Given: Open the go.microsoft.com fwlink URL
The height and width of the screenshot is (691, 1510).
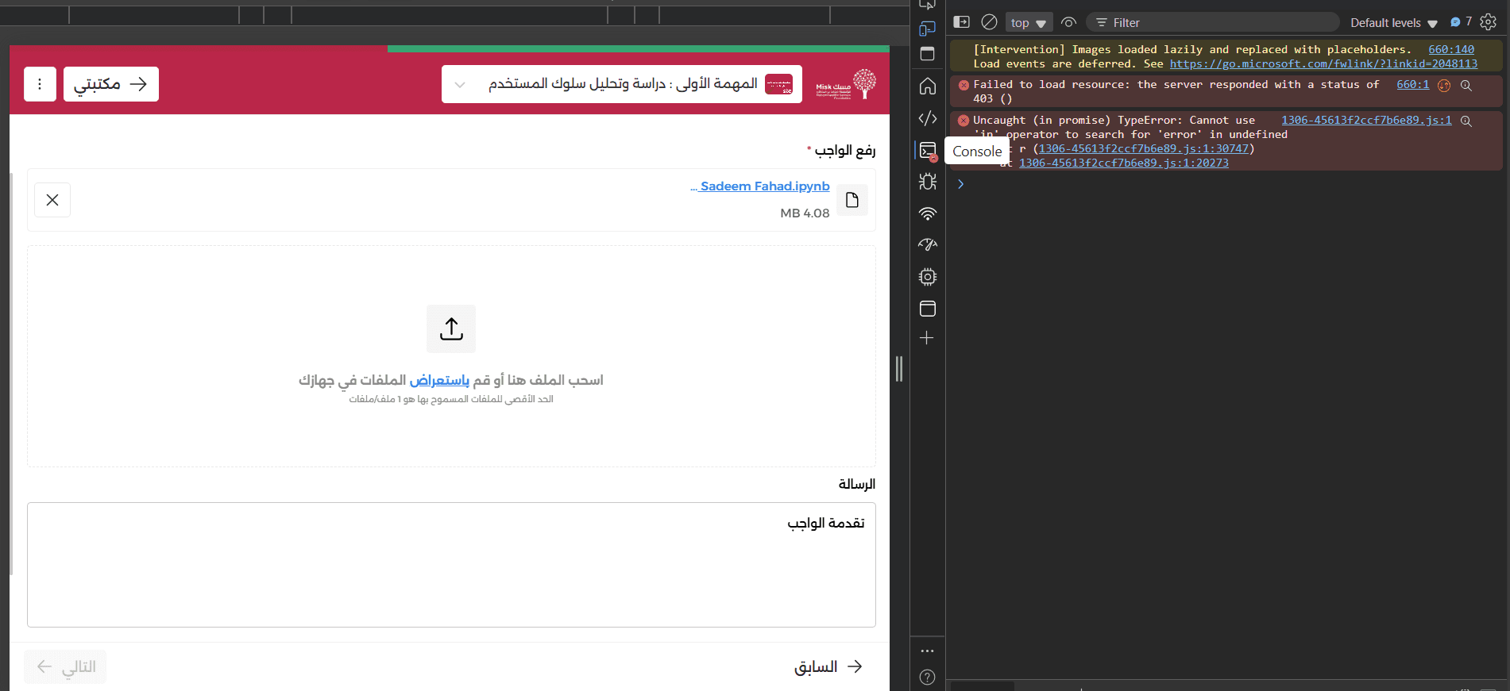Looking at the screenshot, I should [1323, 63].
